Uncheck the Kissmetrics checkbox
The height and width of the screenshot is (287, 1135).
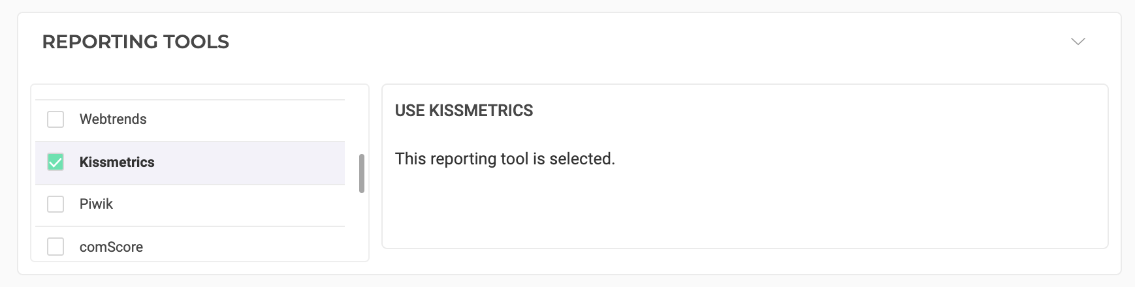coord(56,162)
